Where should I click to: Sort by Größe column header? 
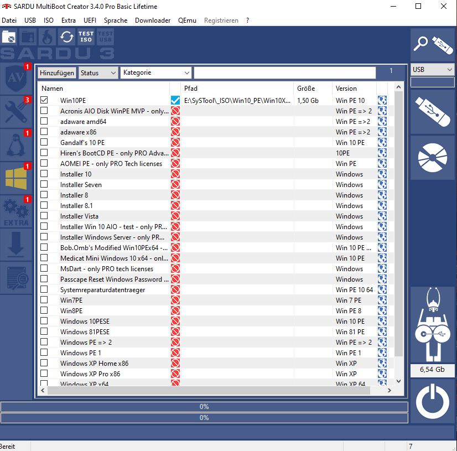(x=313, y=89)
